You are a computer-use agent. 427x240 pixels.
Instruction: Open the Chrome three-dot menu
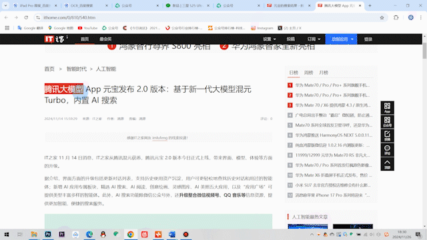coord(421,17)
